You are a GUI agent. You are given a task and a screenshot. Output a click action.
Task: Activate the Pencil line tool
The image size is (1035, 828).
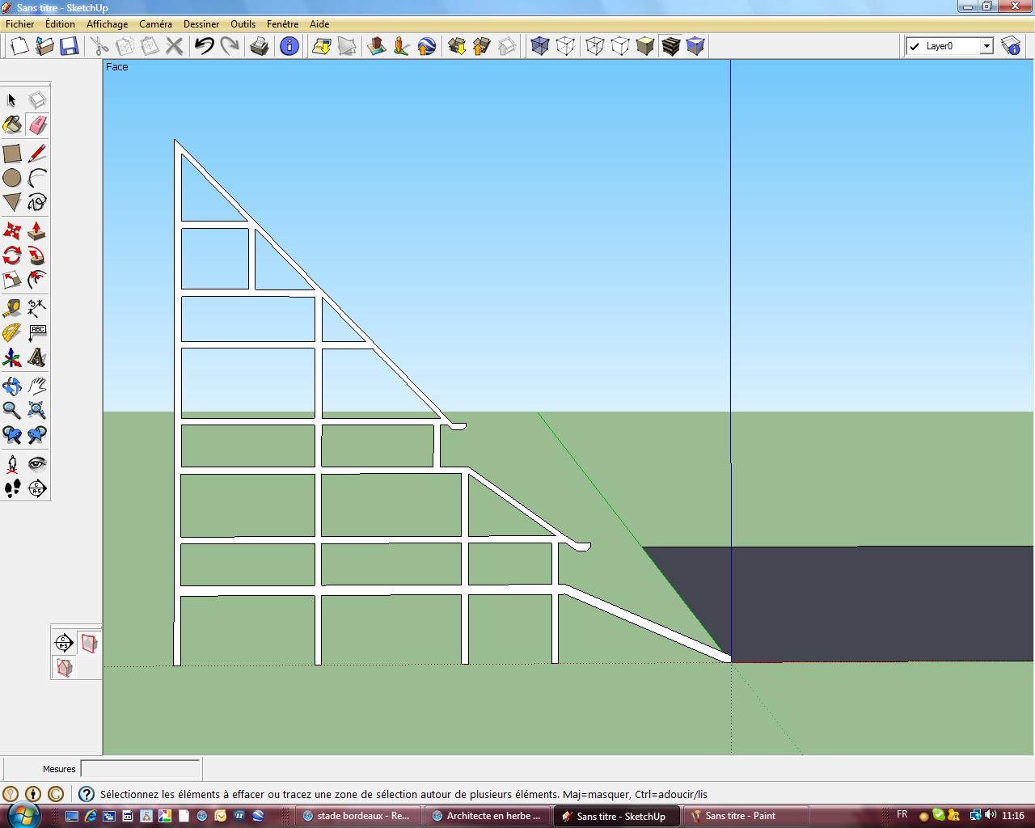coord(37,154)
